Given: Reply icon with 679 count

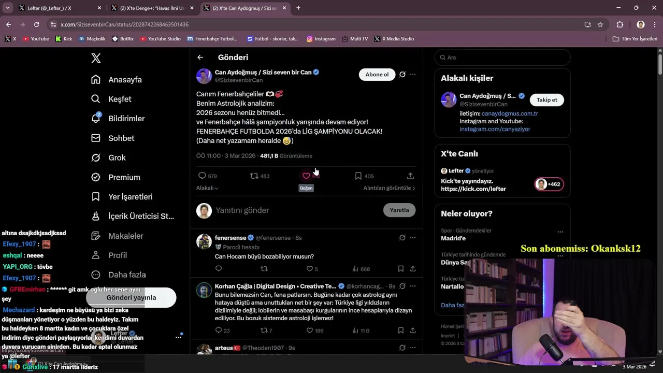Looking at the screenshot, I should pos(203,176).
